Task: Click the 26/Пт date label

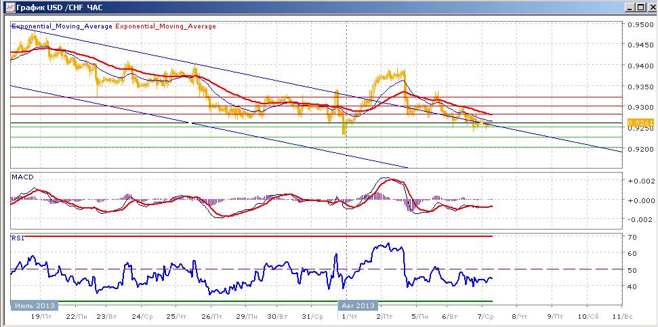Action: click(213, 315)
